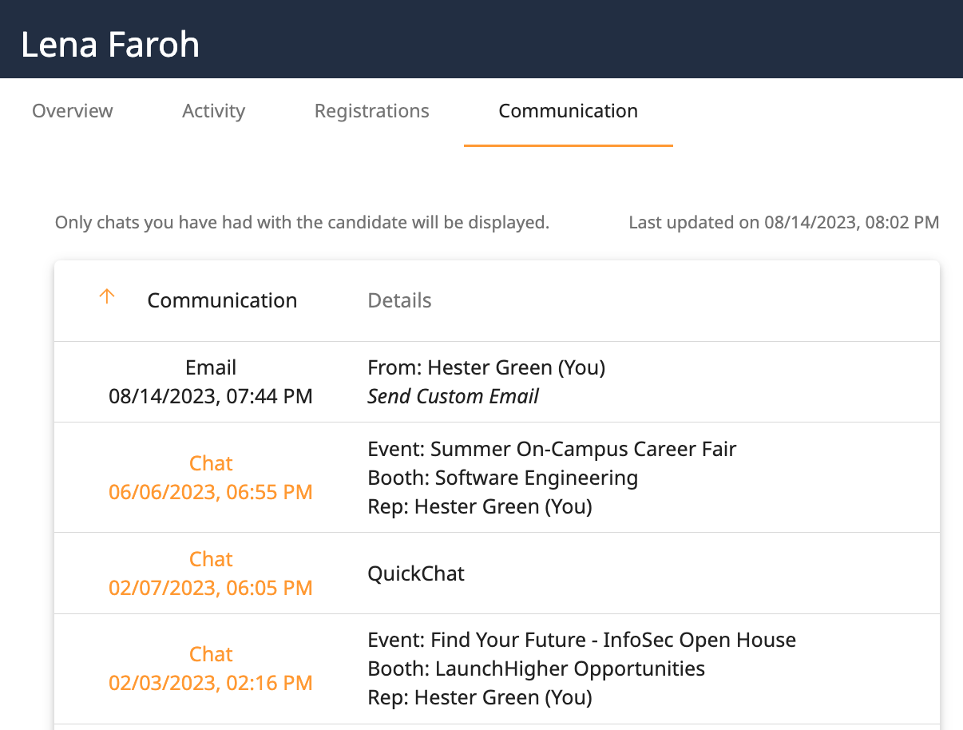This screenshot has height=730, width=963.
Task: Open the Chat from 06/06/2023, 06:55 PM
Action: click(x=211, y=478)
